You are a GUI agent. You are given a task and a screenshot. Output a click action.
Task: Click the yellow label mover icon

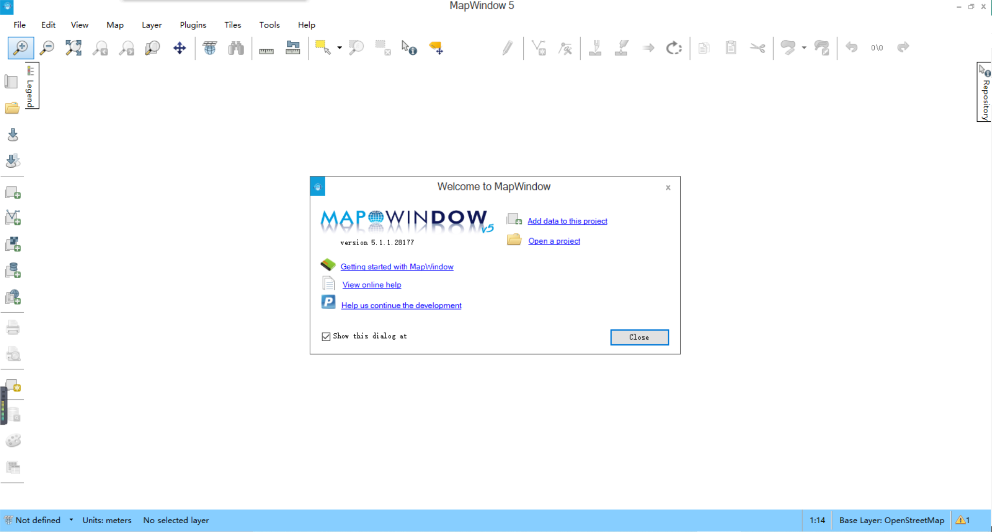[436, 48]
